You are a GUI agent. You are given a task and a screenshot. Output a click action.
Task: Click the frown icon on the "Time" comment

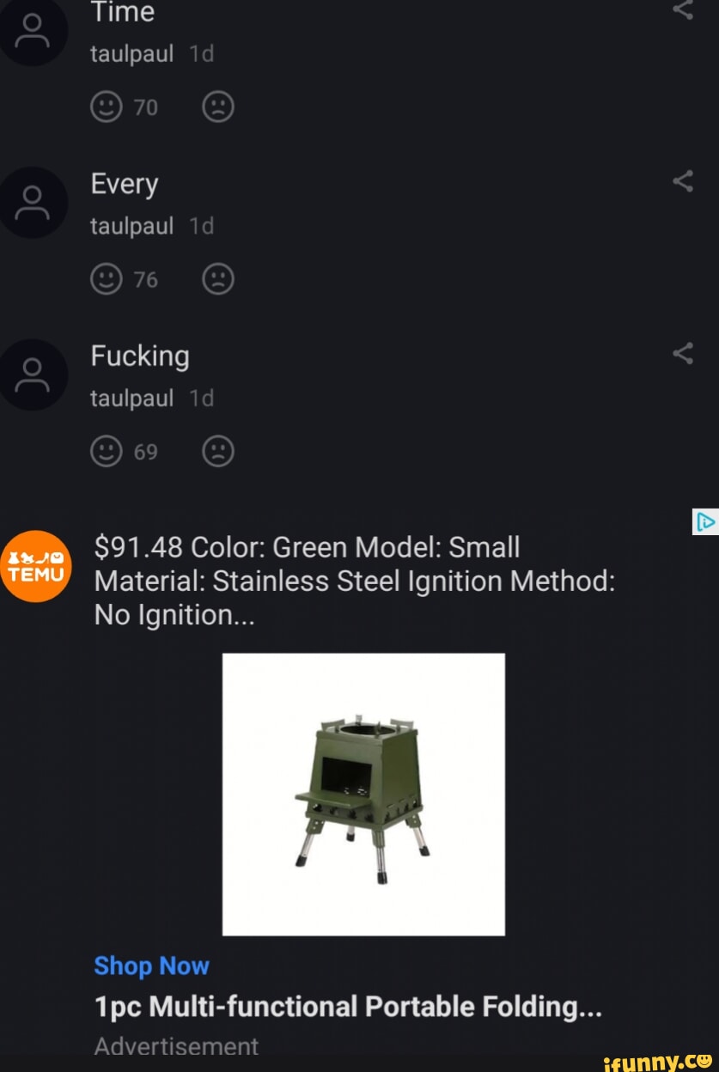click(x=218, y=107)
